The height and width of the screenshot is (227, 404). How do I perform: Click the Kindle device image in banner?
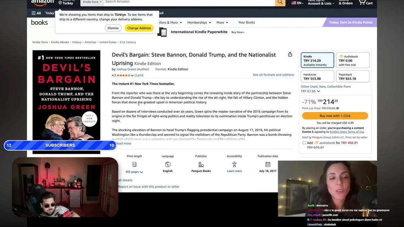coord(162,32)
